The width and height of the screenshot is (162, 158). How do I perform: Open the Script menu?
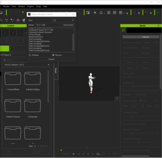point(38,6)
